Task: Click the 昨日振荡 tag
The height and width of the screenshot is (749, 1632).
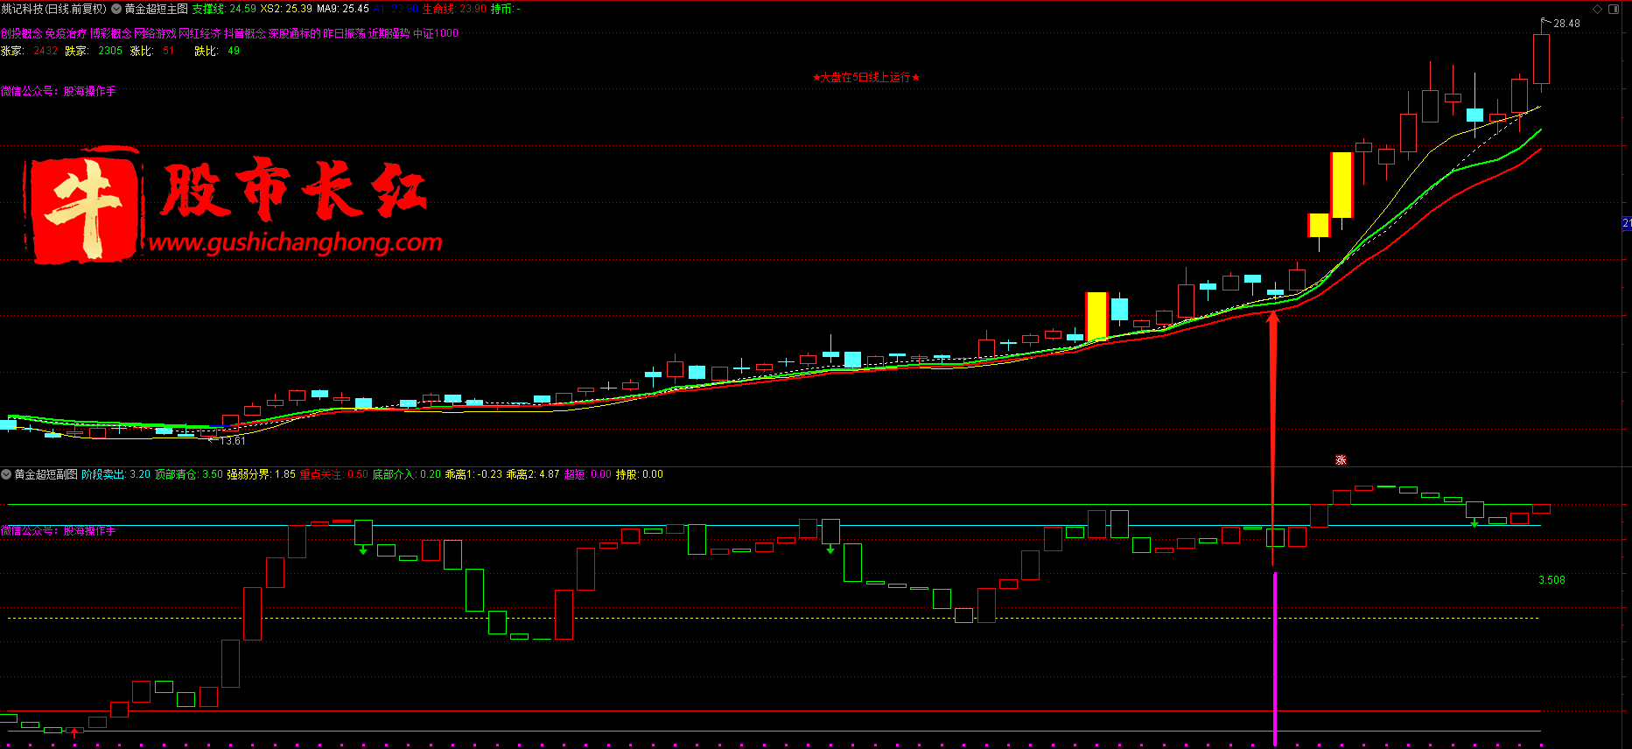Action: pyautogui.click(x=344, y=33)
